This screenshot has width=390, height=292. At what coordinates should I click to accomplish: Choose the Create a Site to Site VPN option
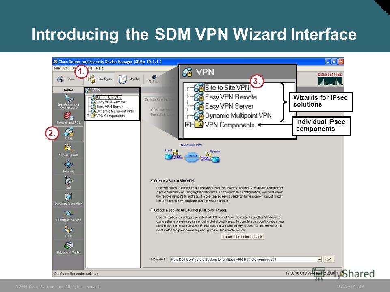point(152,181)
